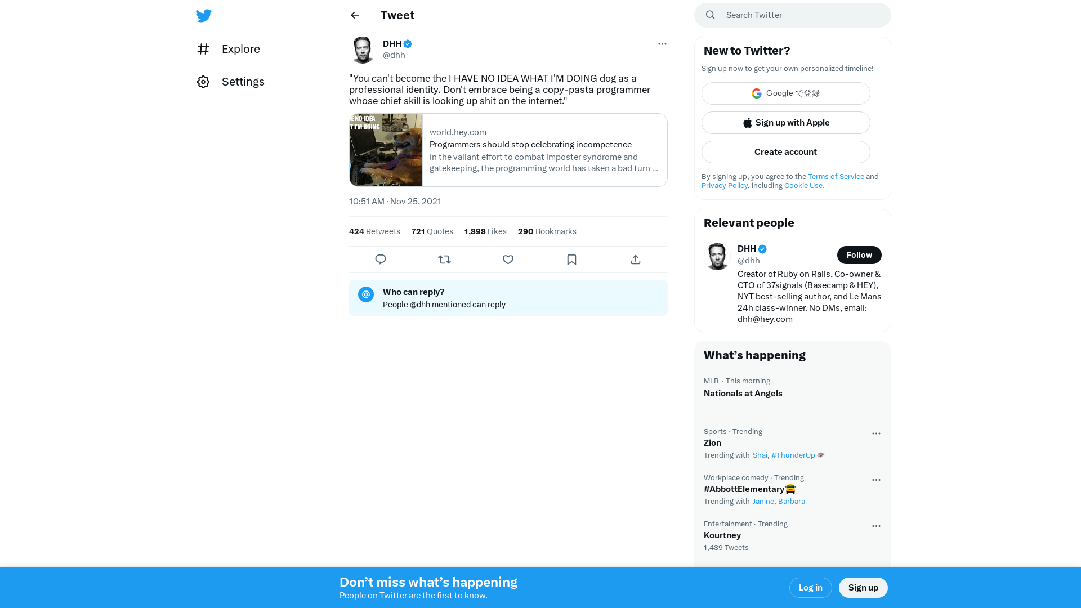Click Log in on the bottom banner
Viewport: 1081px width, 608px height.
[811, 588]
